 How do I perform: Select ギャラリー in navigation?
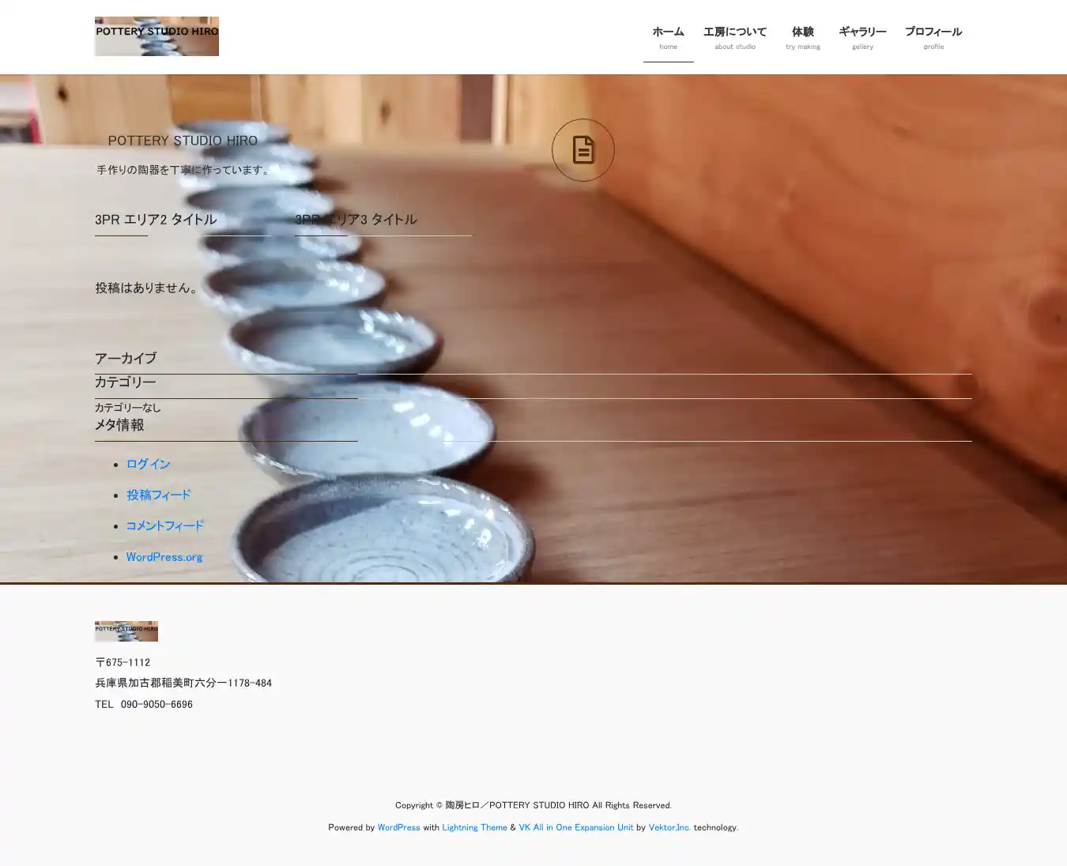(862, 37)
